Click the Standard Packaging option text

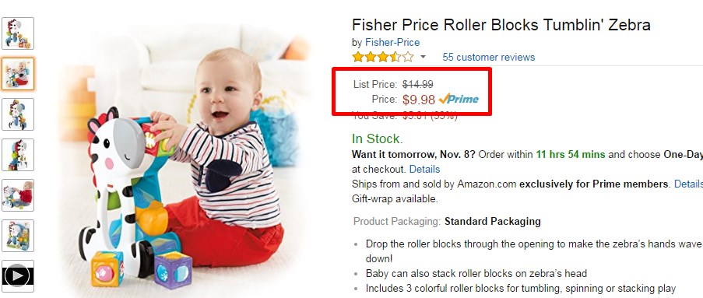492,222
